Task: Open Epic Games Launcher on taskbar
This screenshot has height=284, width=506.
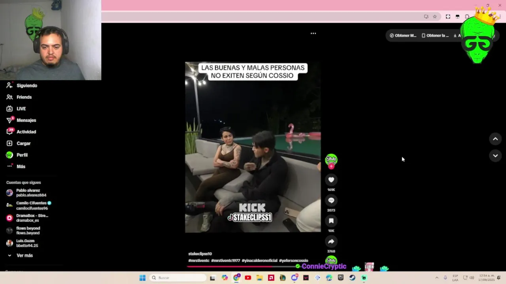Action: coord(341,278)
